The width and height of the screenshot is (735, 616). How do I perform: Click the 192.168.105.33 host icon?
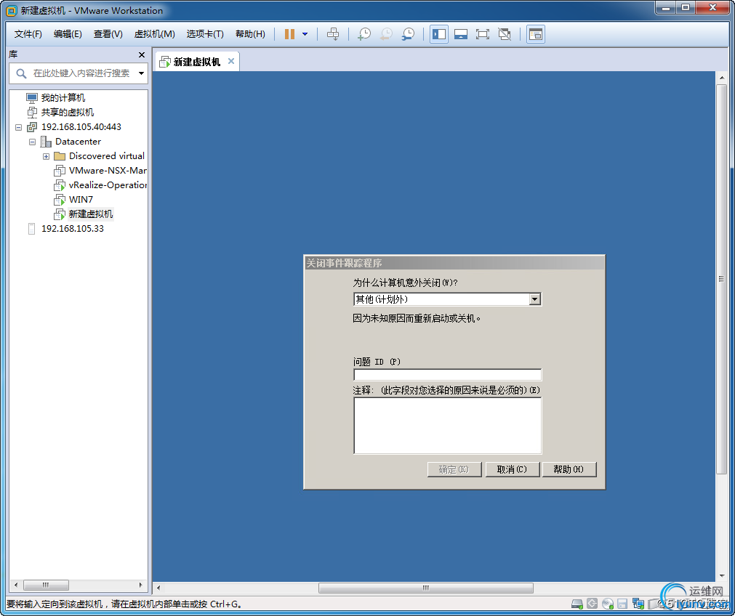point(31,229)
